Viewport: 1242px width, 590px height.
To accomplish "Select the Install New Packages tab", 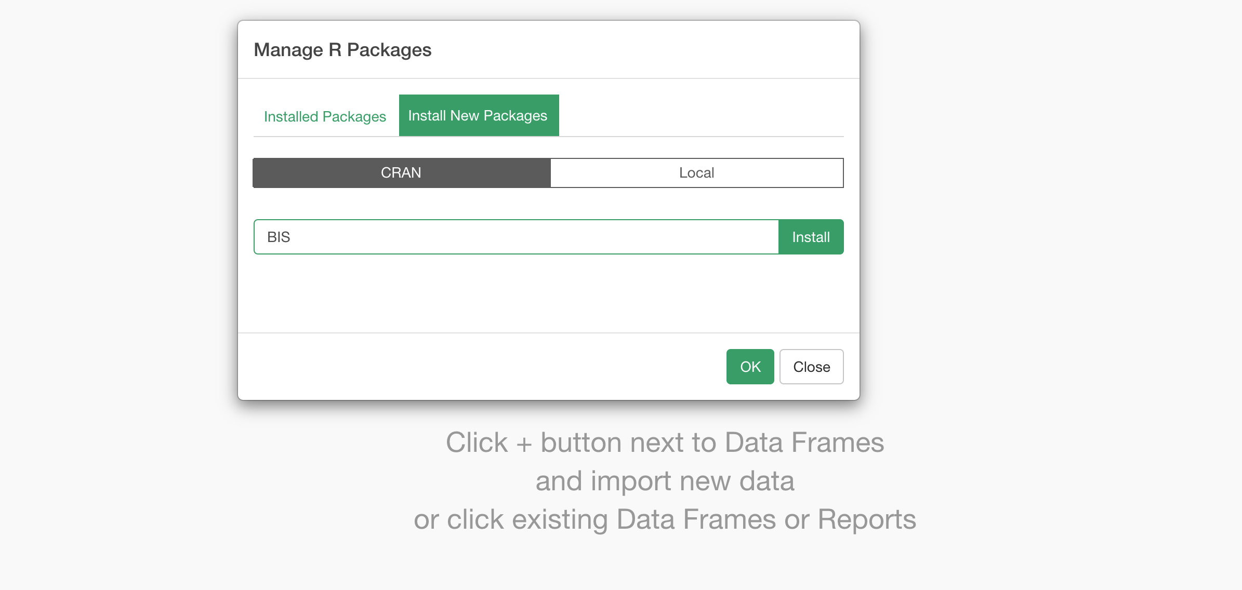I will [479, 115].
